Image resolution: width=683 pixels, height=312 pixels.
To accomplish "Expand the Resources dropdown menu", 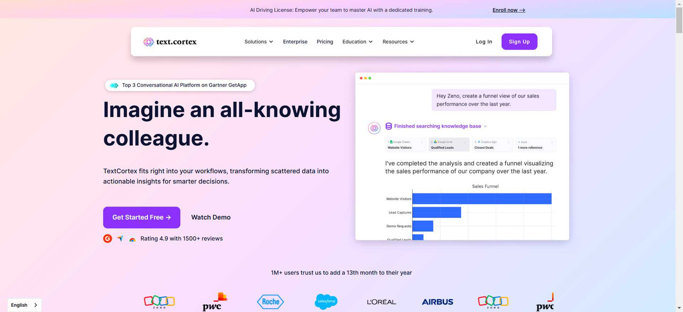I will (x=398, y=42).
